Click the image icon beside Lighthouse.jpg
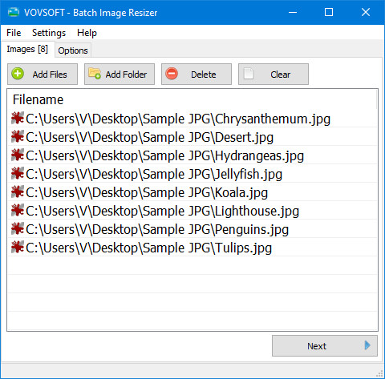Image resolution: width=385 pixels, height=379 pixels. [18, 210]
